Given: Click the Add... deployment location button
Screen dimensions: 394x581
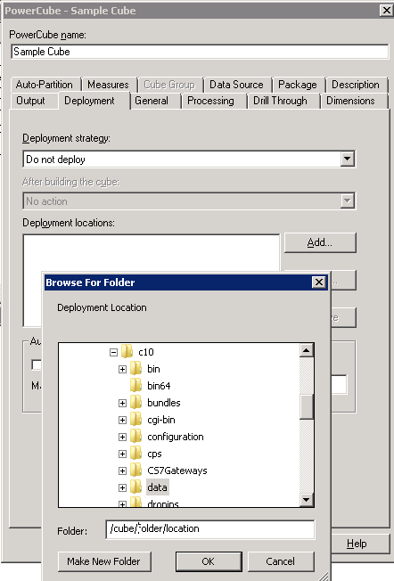Looking at the screenshot, I should (320, 242).
